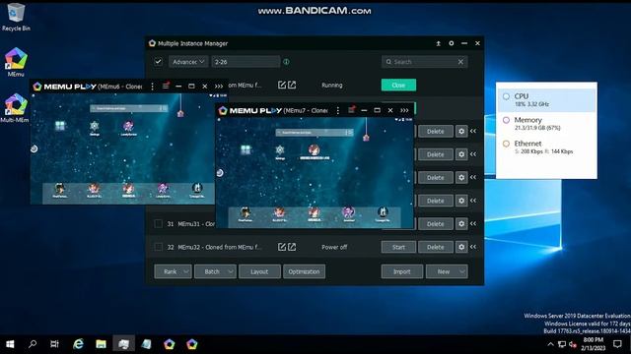Open the Advanced selection dropdown

(188, 62)
